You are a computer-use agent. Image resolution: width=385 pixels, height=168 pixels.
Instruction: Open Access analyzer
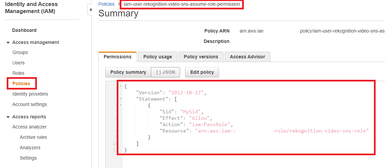(x=30, y=127)
